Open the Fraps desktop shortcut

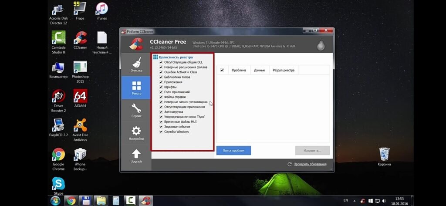(80, 11)
